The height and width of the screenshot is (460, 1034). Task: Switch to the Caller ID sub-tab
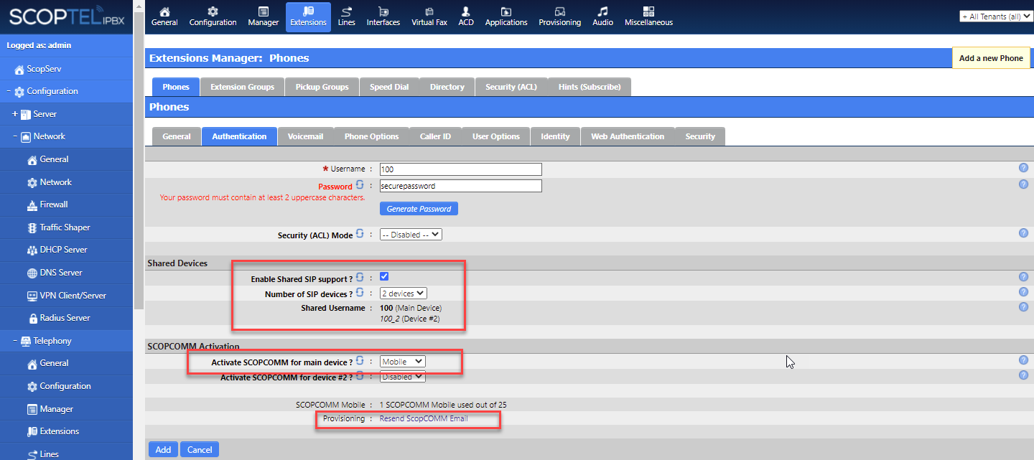(x=435, y=136)
